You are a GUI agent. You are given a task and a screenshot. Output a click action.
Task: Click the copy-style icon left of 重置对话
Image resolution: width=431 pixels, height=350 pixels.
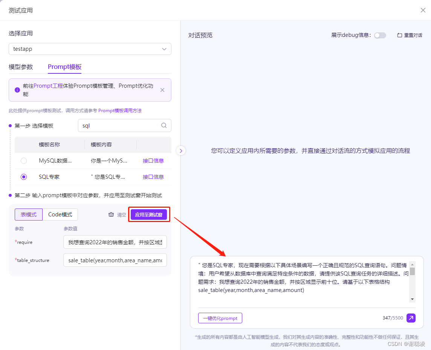(x=400, y=35)
